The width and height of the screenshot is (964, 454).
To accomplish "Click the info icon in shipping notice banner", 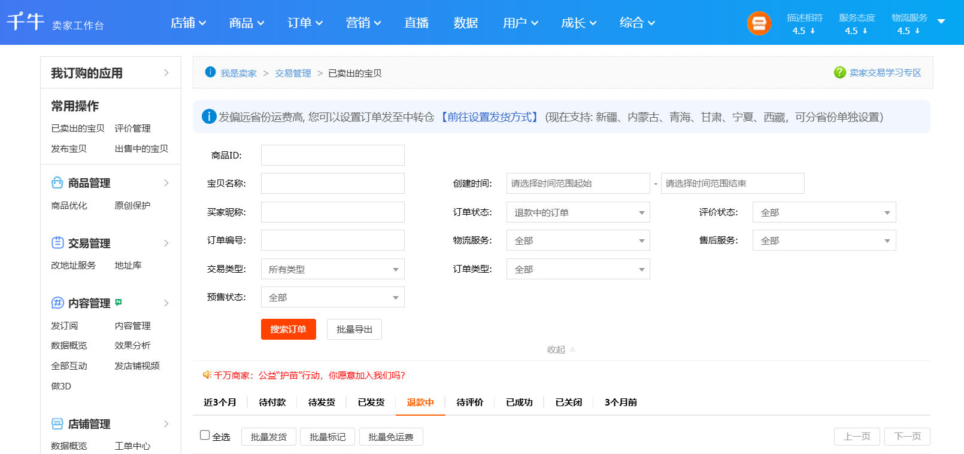I will point(209,117).
